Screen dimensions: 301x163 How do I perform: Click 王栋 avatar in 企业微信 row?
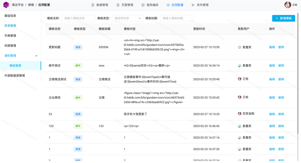point(240,97)
